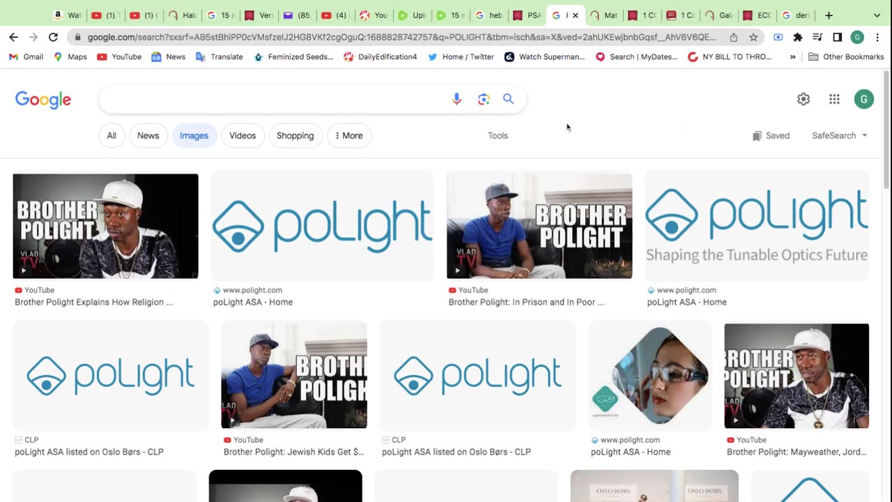This screenshot has height=502, width=892.
Task: Open Brother Polight: Jewish Kids Get caption link
Action: pyautogui.click(x=293, y=452)
